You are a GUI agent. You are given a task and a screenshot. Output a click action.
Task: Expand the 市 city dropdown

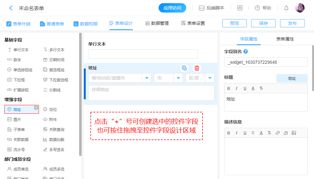coord(178,78)
